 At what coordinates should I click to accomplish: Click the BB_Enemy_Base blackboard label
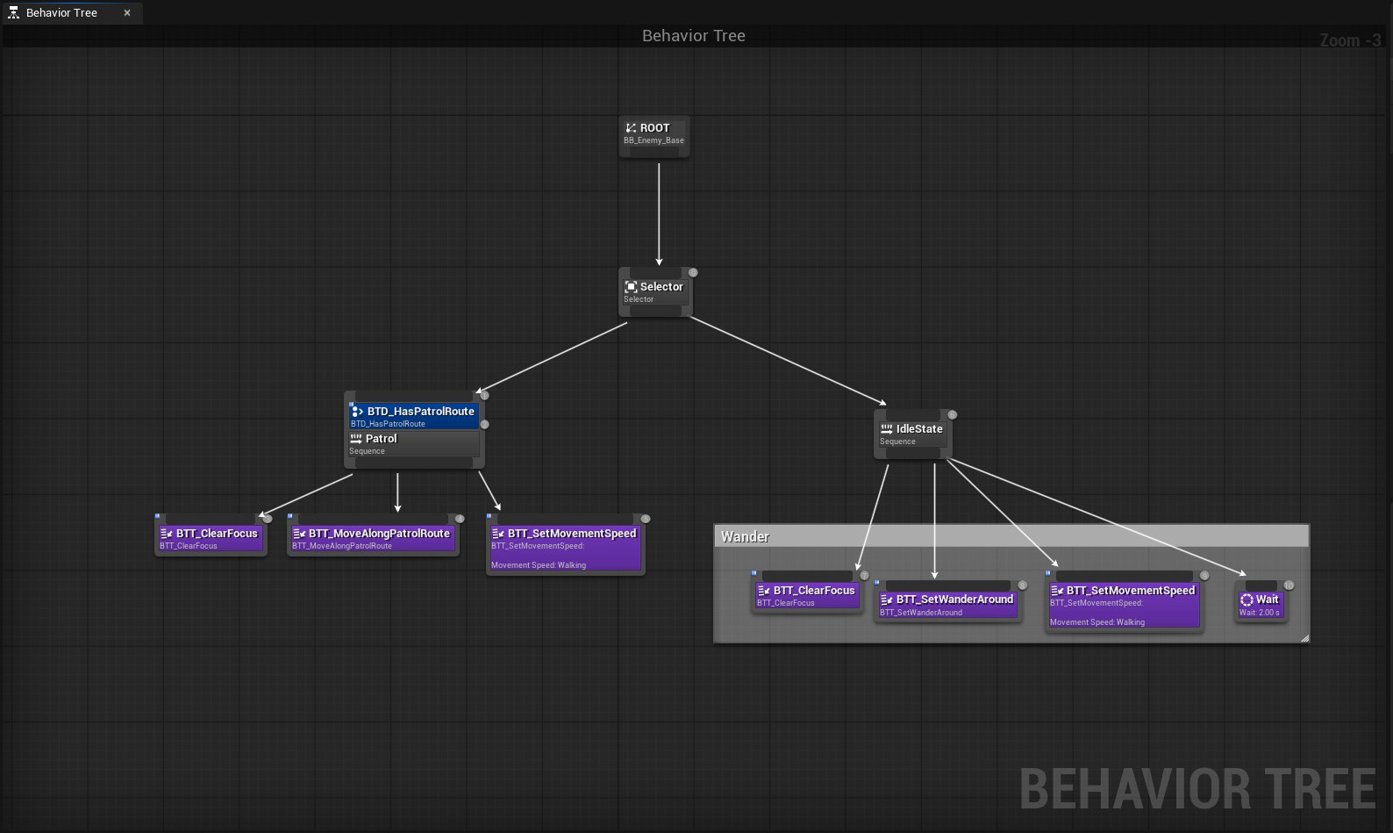tap(654, 140)
